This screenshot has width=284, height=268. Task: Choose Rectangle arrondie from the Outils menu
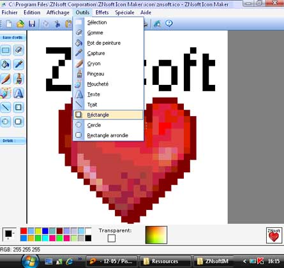click(x=108, y=135)
